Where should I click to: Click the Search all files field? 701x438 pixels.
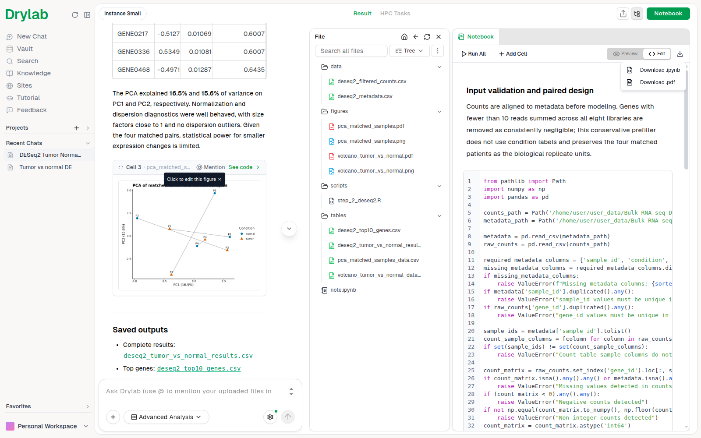351,51
